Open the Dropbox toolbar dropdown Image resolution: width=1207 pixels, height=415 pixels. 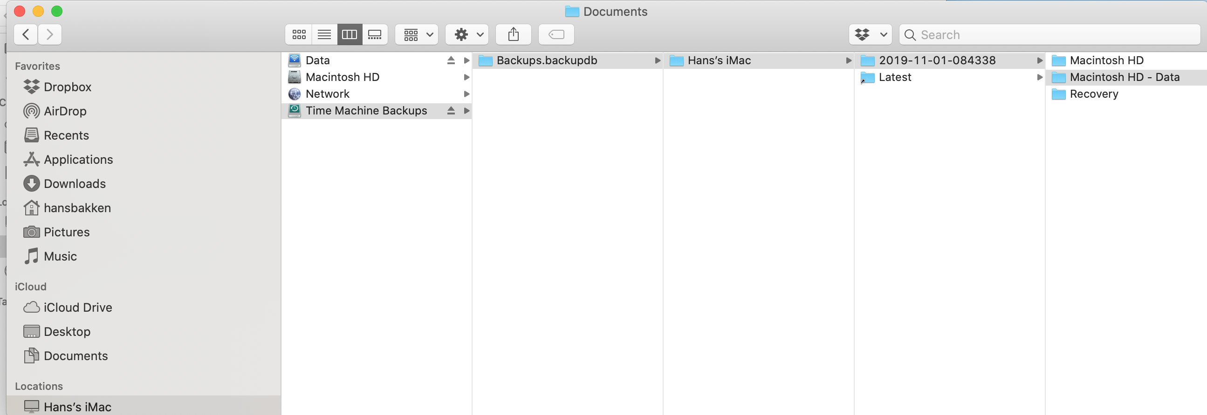[x=871, y=34]
